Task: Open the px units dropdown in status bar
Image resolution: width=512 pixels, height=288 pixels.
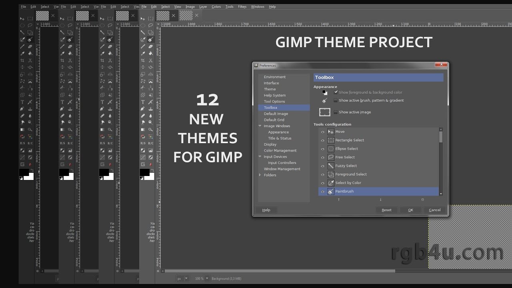Action: pyautogui.click(x=182, y=278)
